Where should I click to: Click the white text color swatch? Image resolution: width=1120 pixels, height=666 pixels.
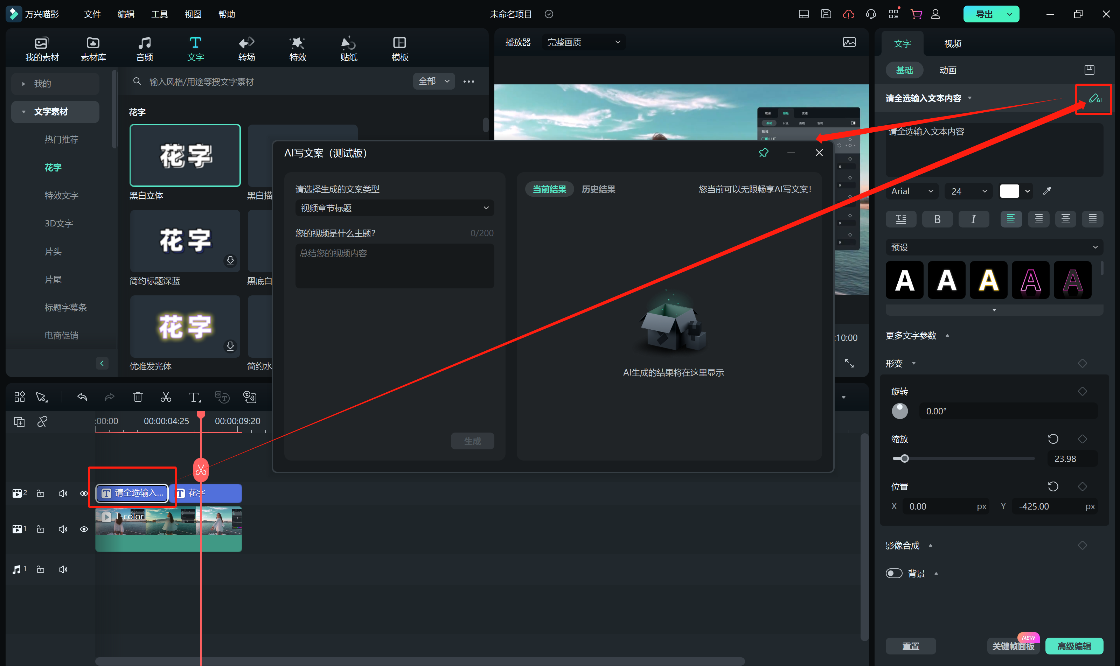(x=1009, y=191)
